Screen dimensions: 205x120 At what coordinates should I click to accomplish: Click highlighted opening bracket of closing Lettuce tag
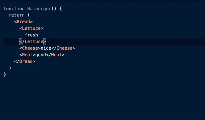tap(20, 42)
